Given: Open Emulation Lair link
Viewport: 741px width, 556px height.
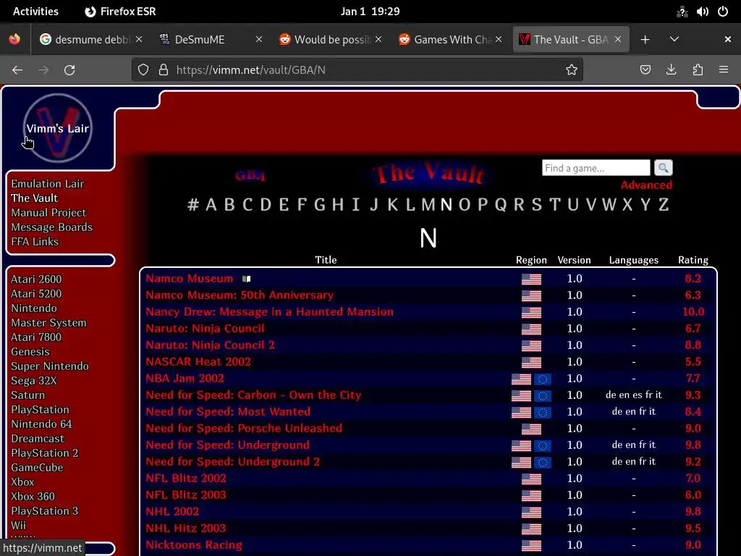Looking at the screenshot, I should point(47,183).
